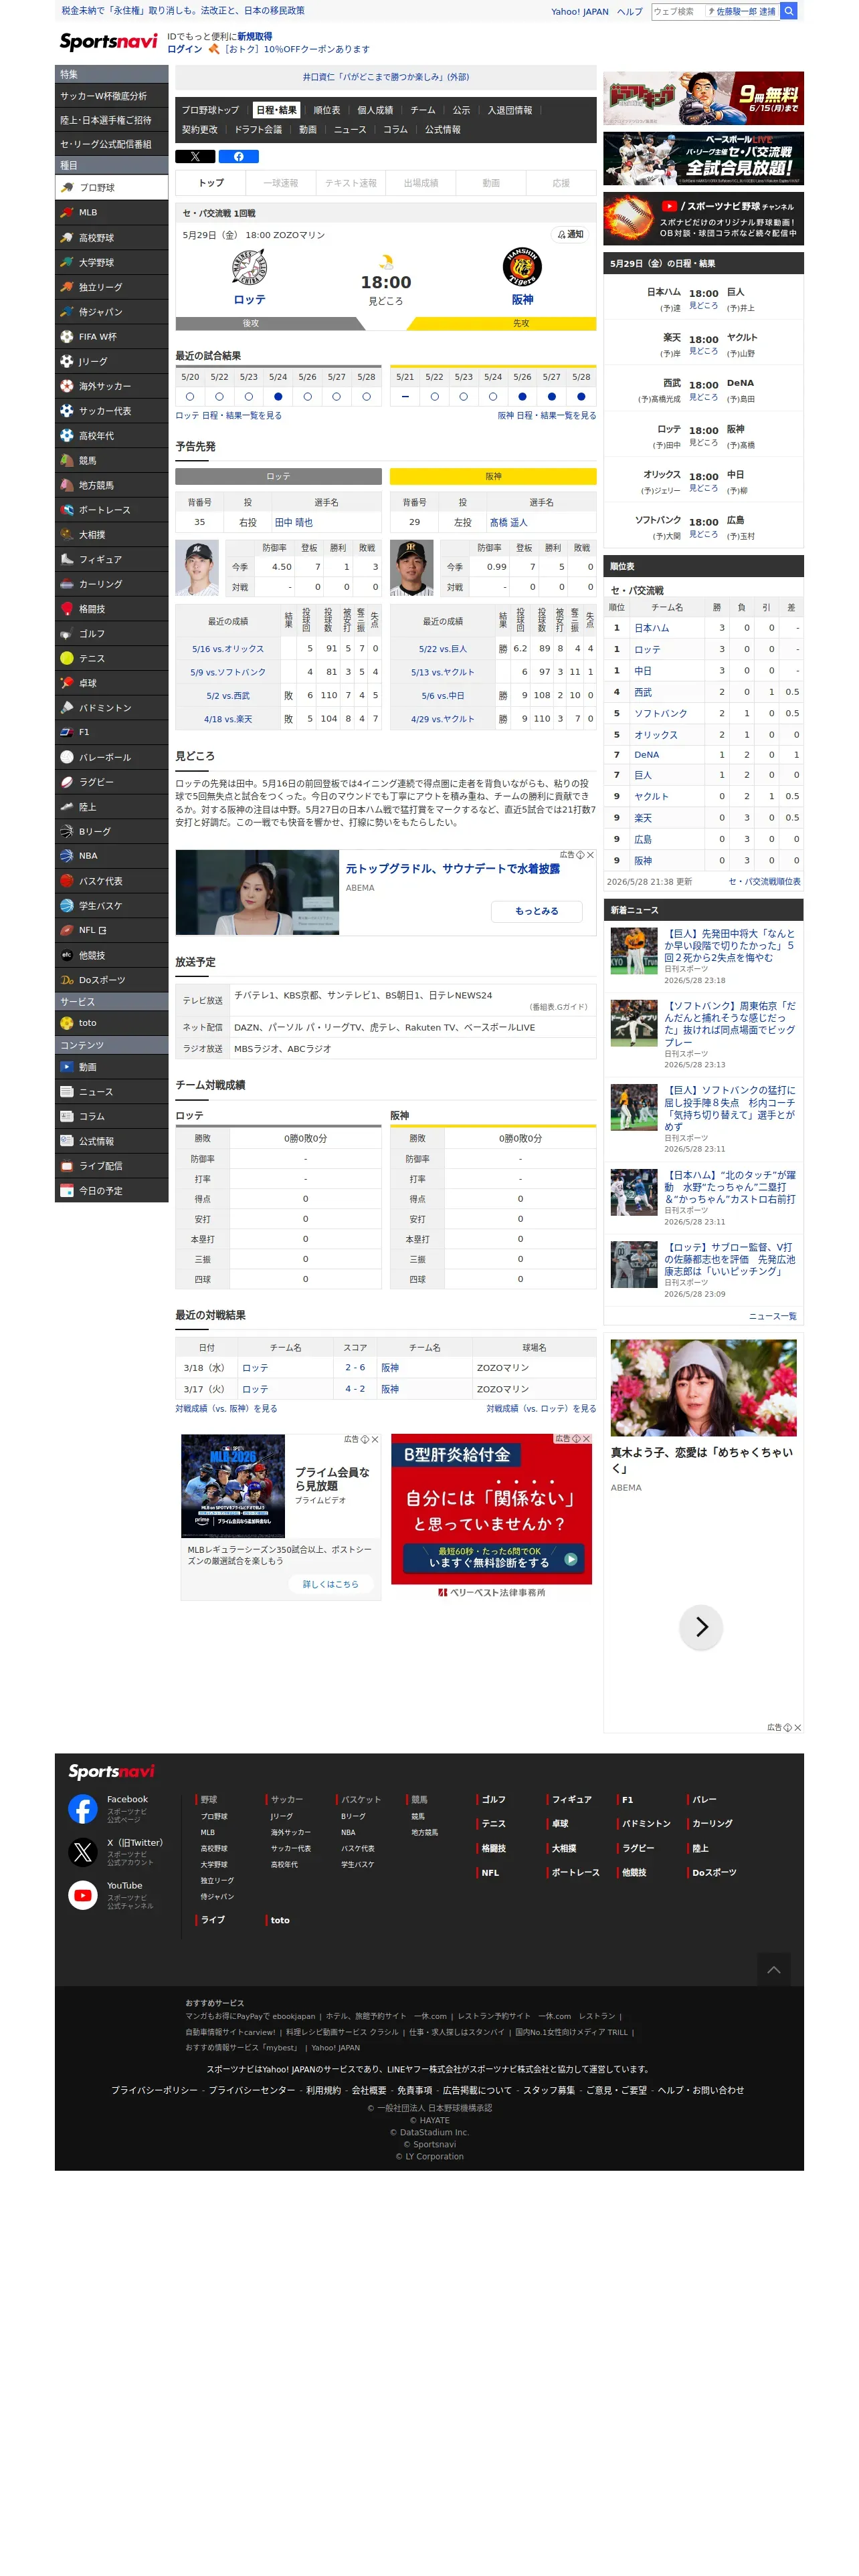Click the back-to-top arrow in the footer
Viewport: 859px width, 2576px height.
(773, 1969)
